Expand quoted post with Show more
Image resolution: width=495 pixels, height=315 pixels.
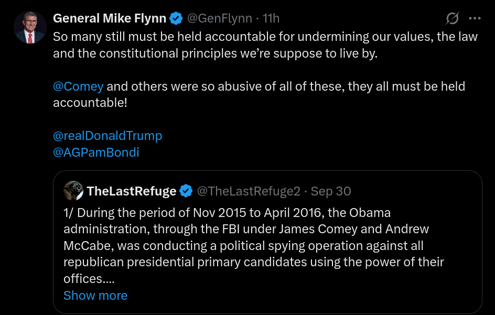(x=95, y=296)
